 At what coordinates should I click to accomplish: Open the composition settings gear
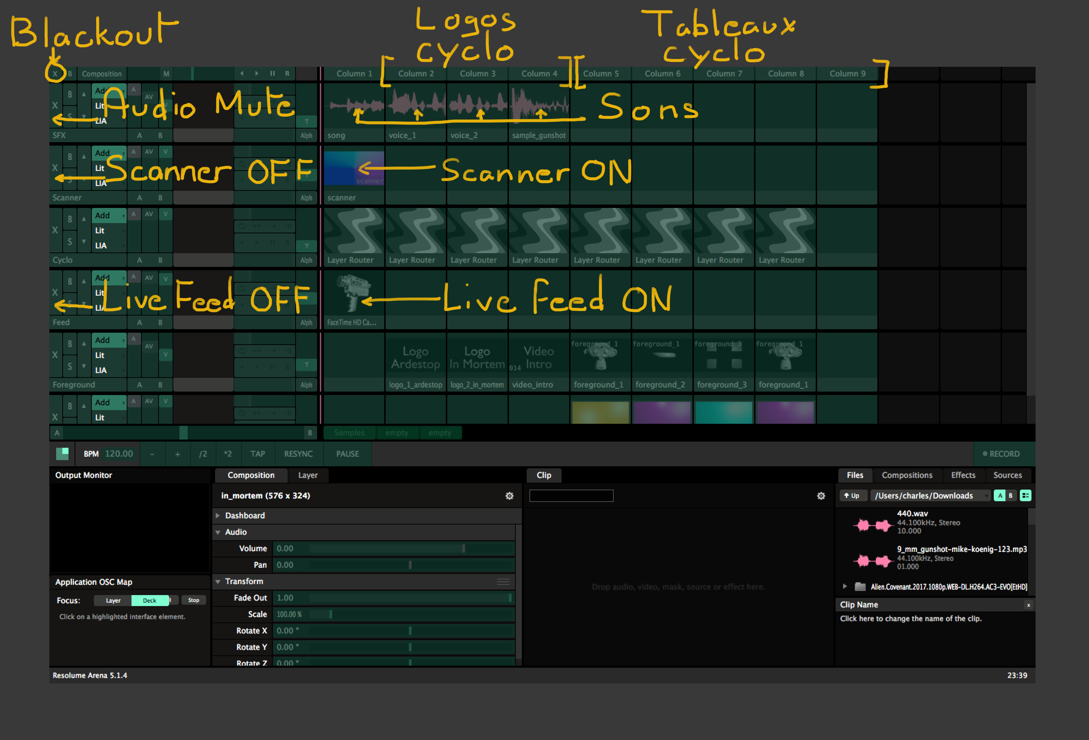click(509, 496)
